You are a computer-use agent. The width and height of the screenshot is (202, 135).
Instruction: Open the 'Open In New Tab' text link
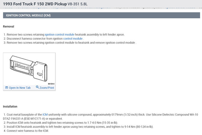[x=20, y=88]
